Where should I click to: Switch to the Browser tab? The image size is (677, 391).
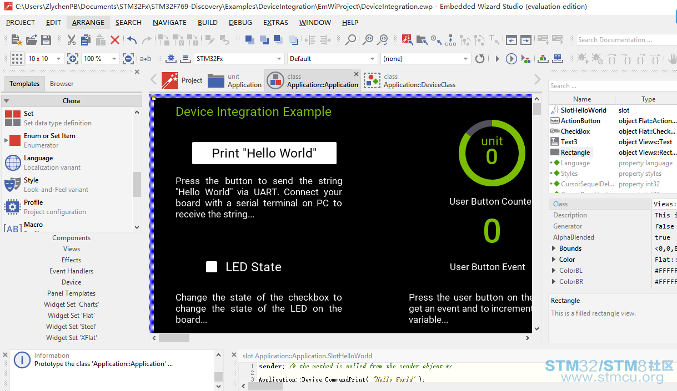[62, 84]
